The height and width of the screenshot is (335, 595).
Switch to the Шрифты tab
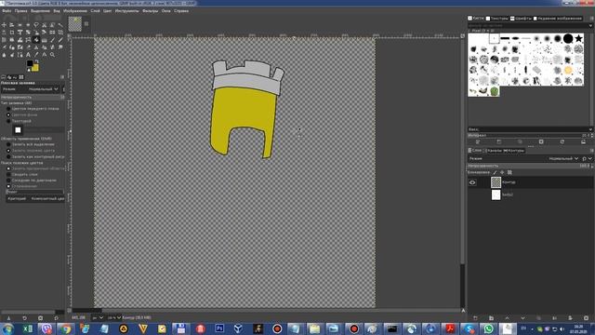[x=521, y=19]
